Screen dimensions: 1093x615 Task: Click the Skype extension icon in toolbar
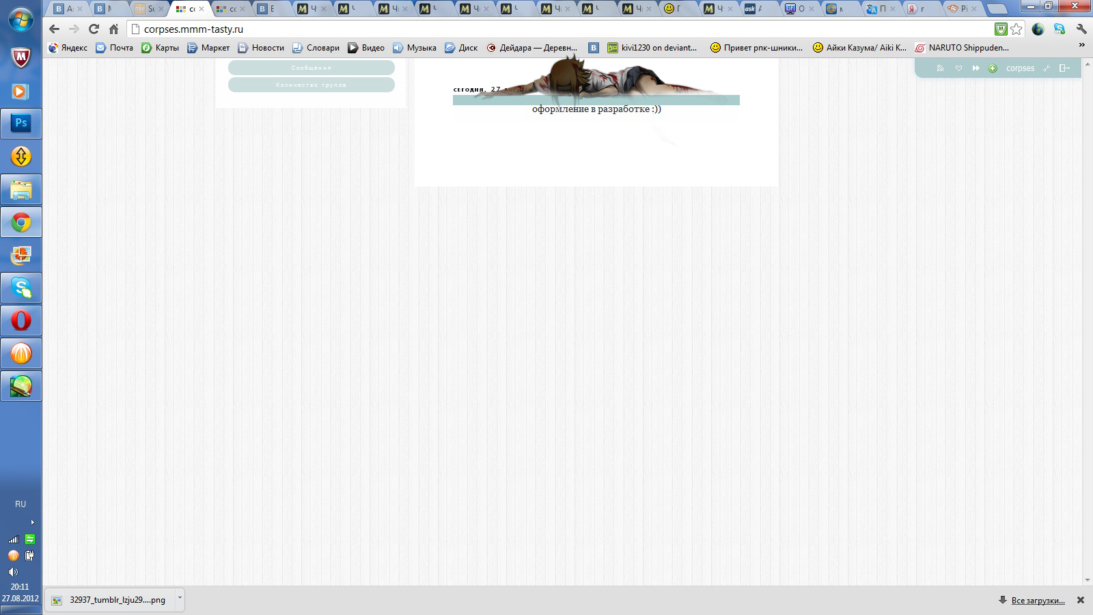pyautogui.click(x=1060, y=29)
